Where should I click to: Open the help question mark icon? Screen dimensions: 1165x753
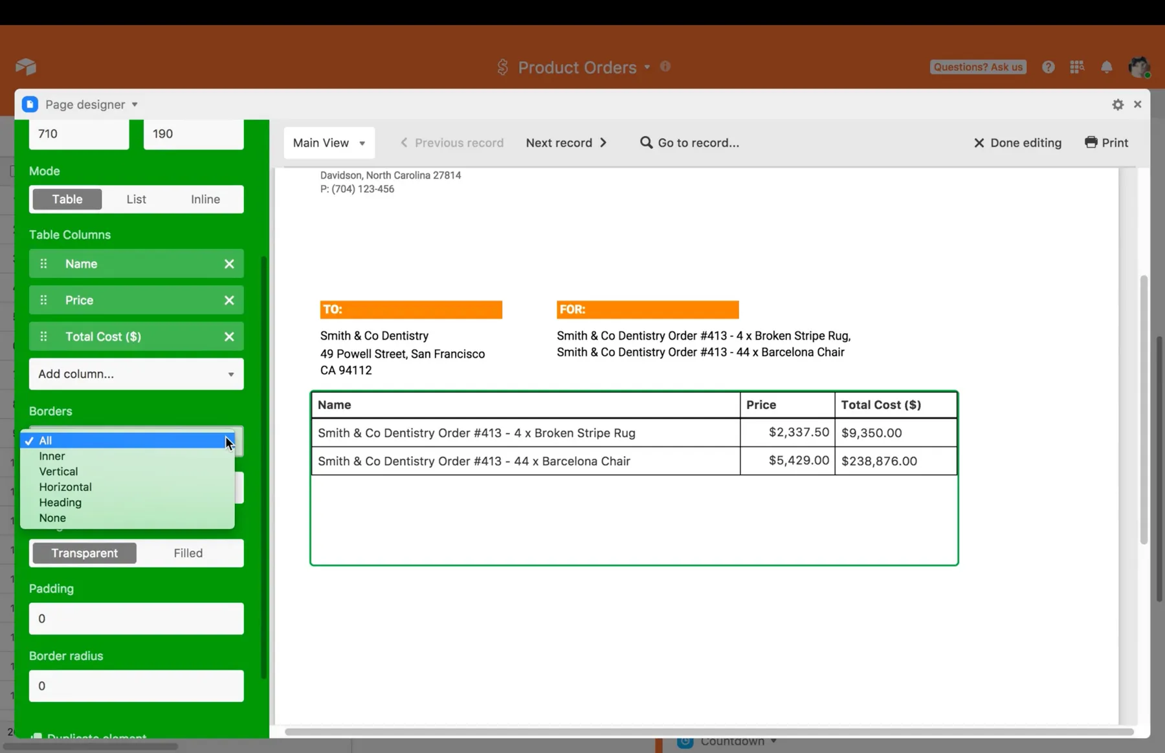1048,67
